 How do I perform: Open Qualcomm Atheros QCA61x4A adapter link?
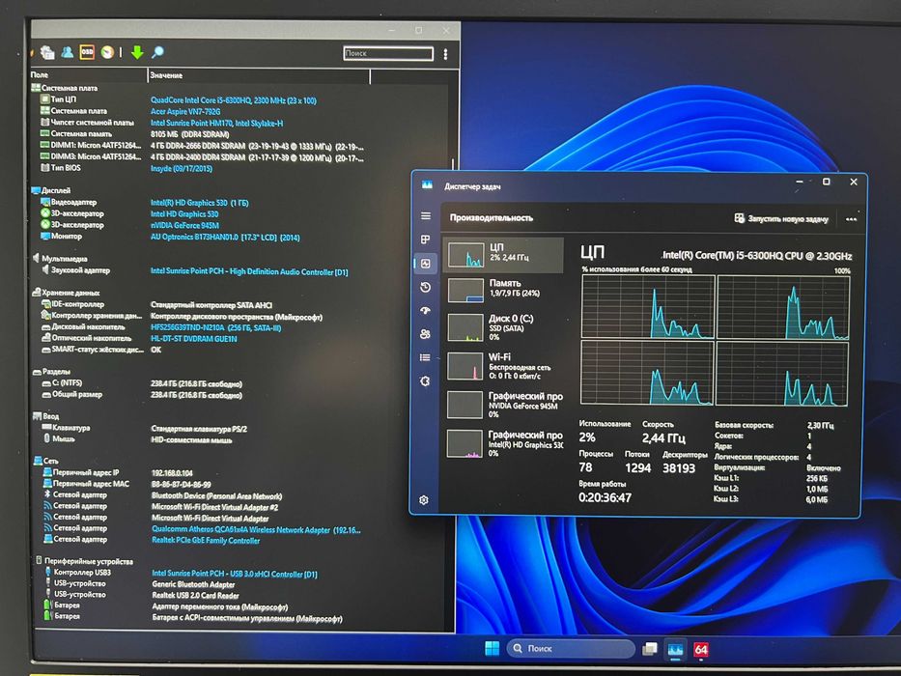tap(256, 530)
